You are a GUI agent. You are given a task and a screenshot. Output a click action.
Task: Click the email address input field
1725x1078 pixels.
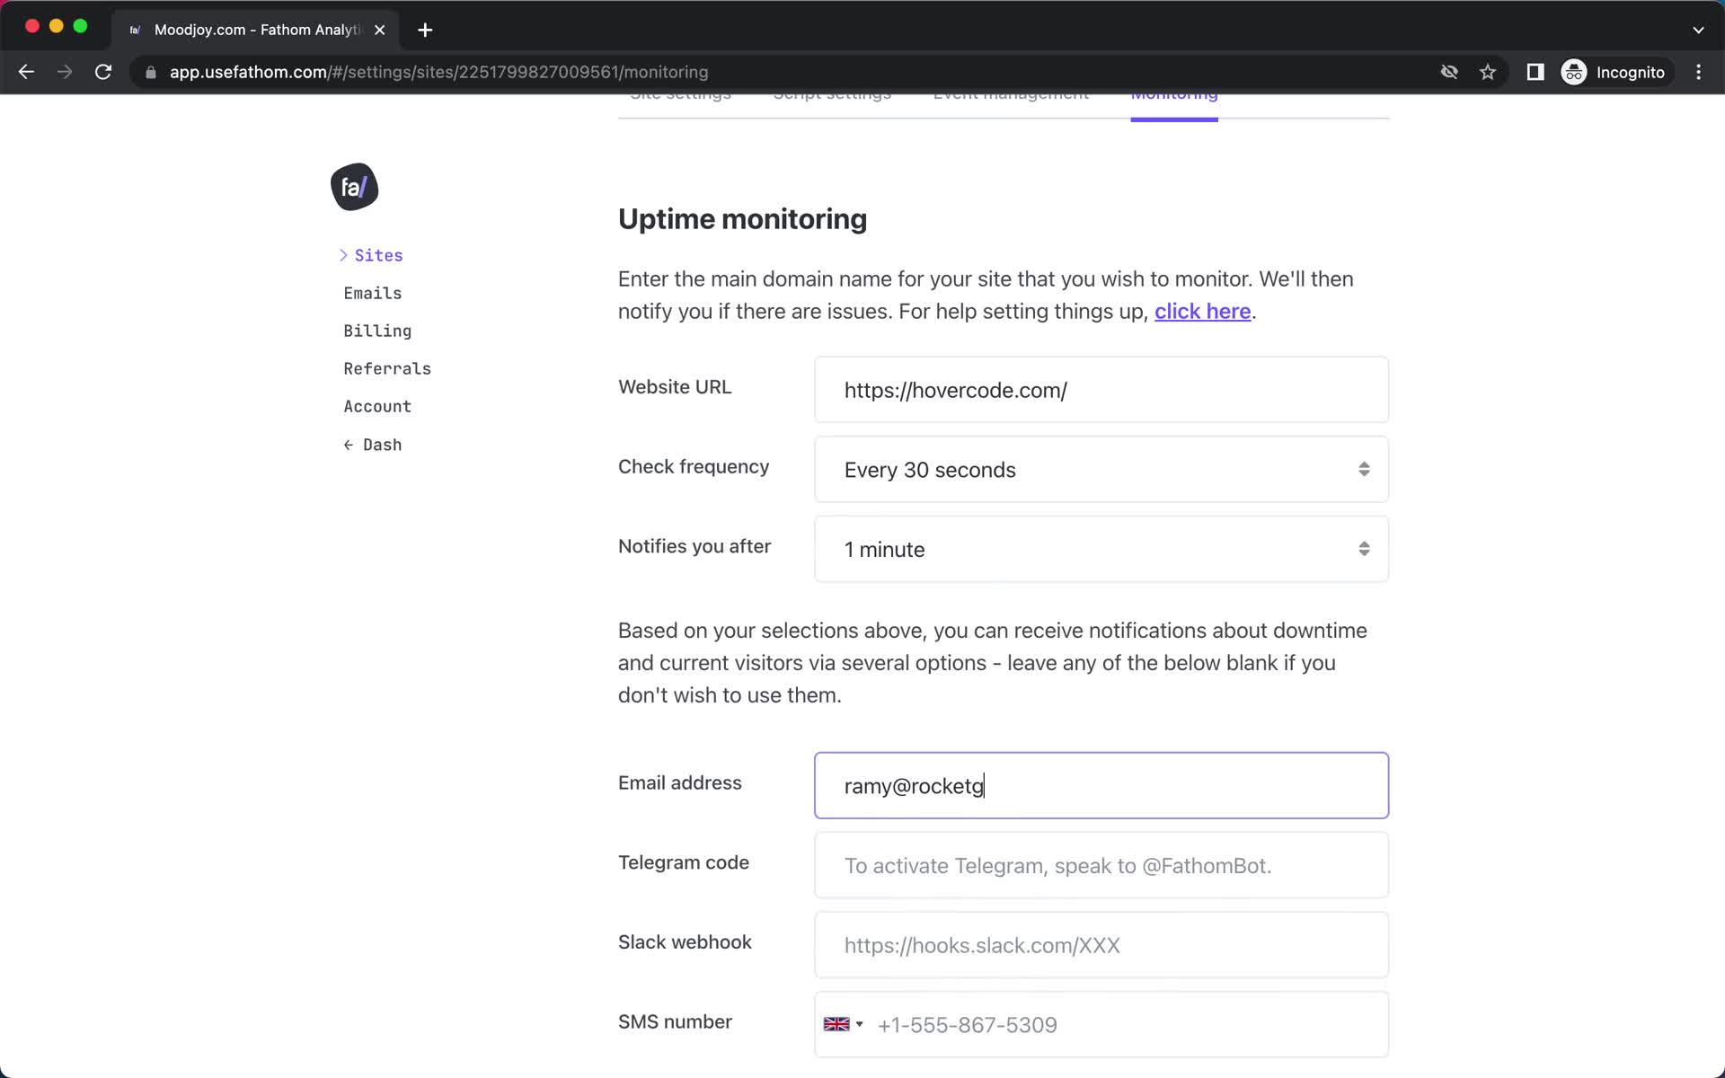(1101, 785)
